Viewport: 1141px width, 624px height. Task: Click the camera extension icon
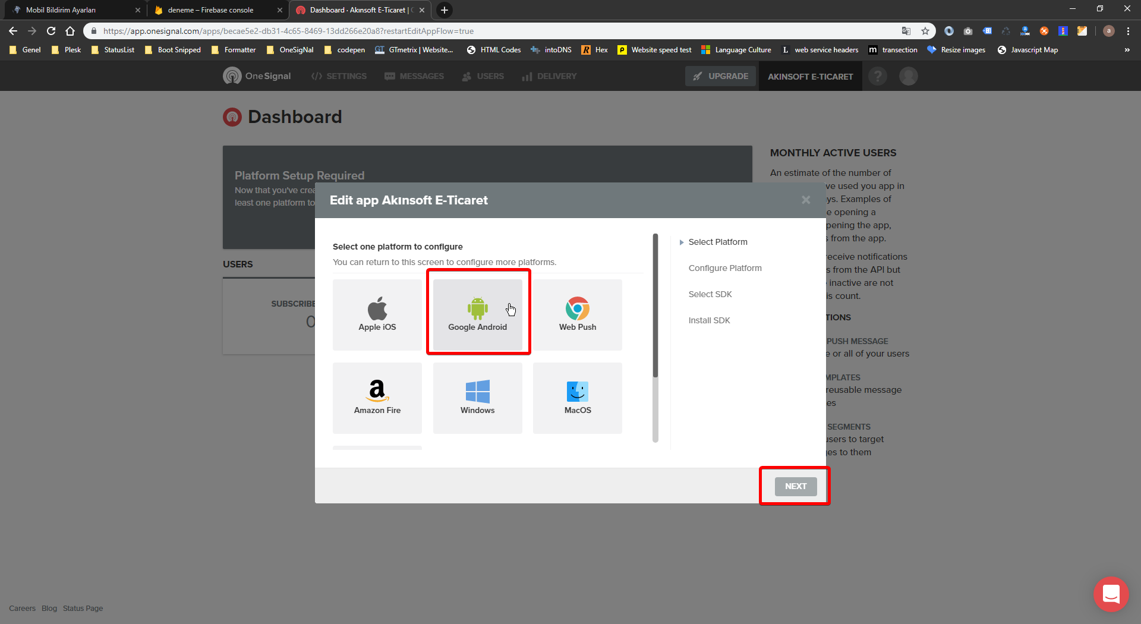968,31
